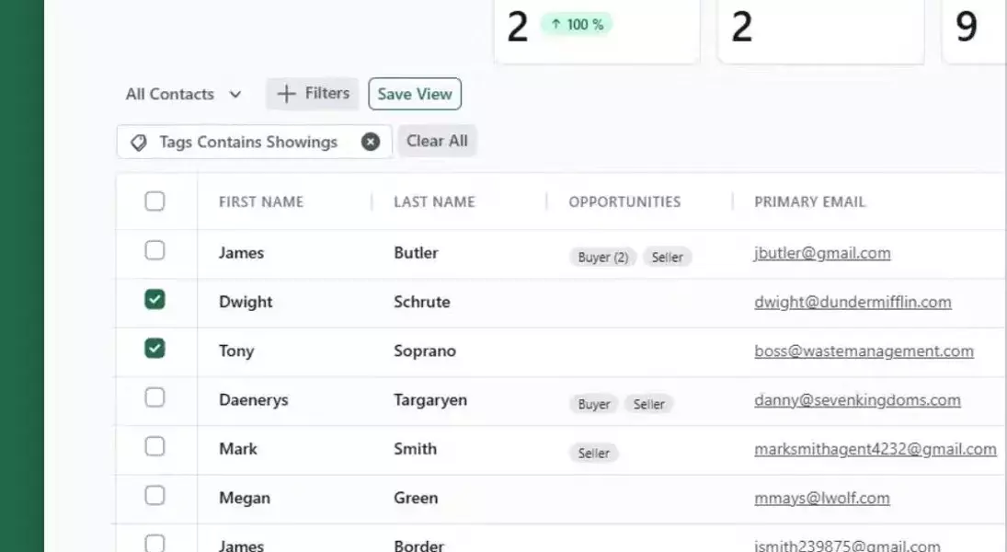
Task: Open the jbutler@gmail.com email link
Action: (x=821, y=253)
